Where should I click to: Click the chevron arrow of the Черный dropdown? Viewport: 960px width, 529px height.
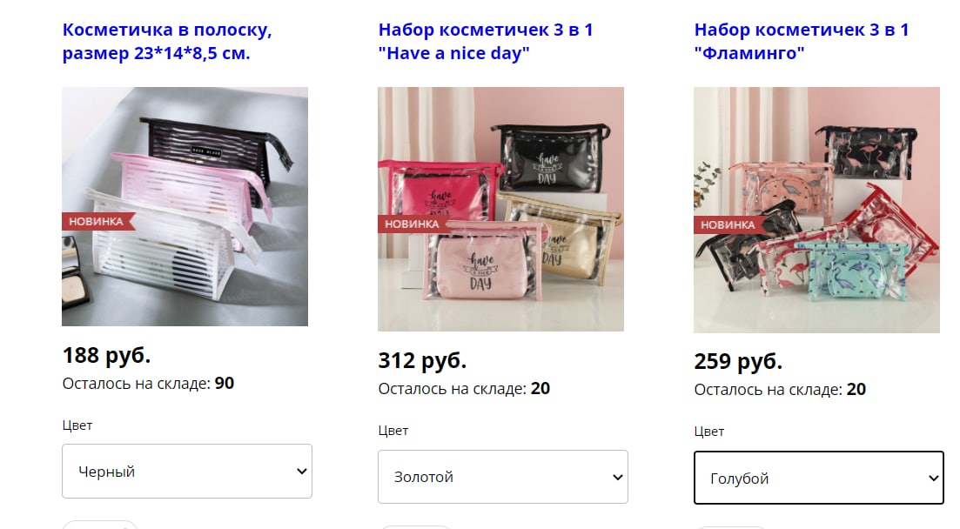pos(301,471)
